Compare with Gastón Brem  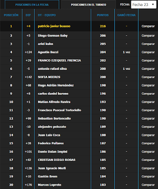pyautogui.click(x=148, y=177)
